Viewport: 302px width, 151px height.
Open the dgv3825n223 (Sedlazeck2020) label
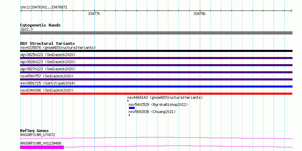click(48, 55)
